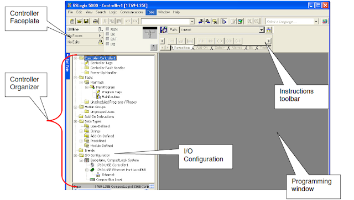This screenshot has height=200, width=354.
Task: Click the I/O status indicator box
Action: click(x=107, y=44)
